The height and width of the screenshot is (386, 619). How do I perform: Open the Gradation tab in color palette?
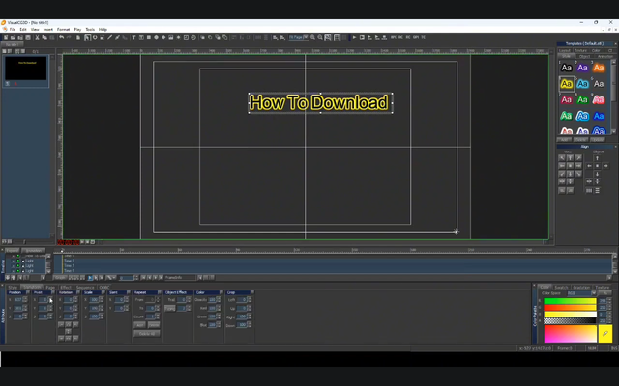pos(581,288)
